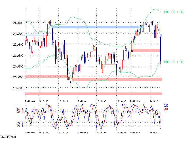Click the BOL -2 : 26 label

(173, 62)
